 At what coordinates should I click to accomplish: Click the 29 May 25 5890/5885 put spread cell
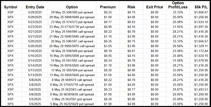[72, 17]
